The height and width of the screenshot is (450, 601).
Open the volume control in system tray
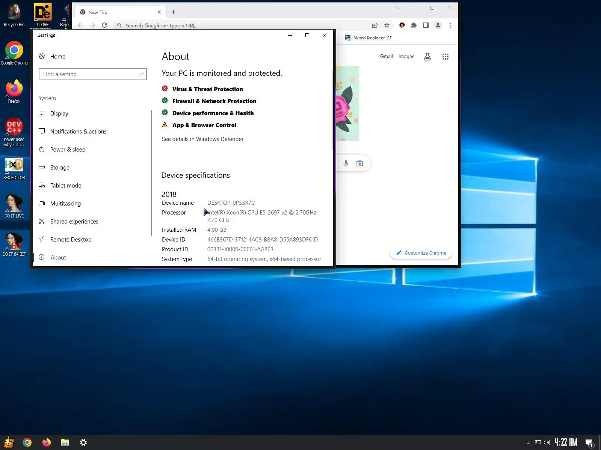point(547,442)
